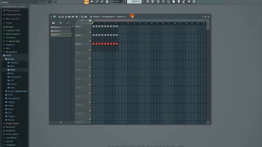Select the playlist Slice tool
262x147 pixels.
point(76,17)
